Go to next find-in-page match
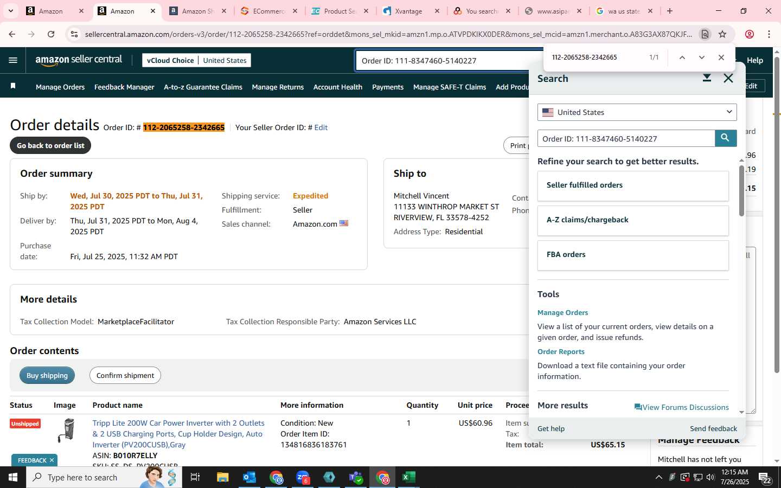Image resolution: width=781 pixels, height=488 pixels. pos(702,57)
